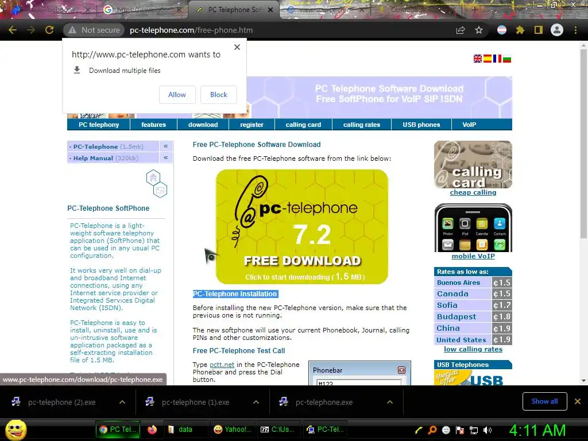
Task: Expand options for pc-telephone (1).exe download
Action: tap(256, 402)
